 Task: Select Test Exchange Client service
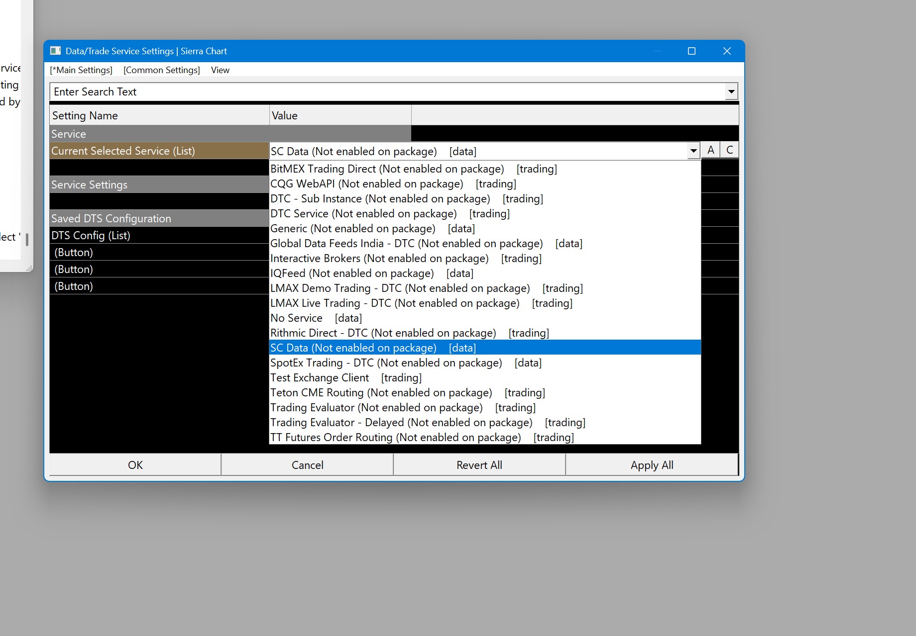(485, 377)
